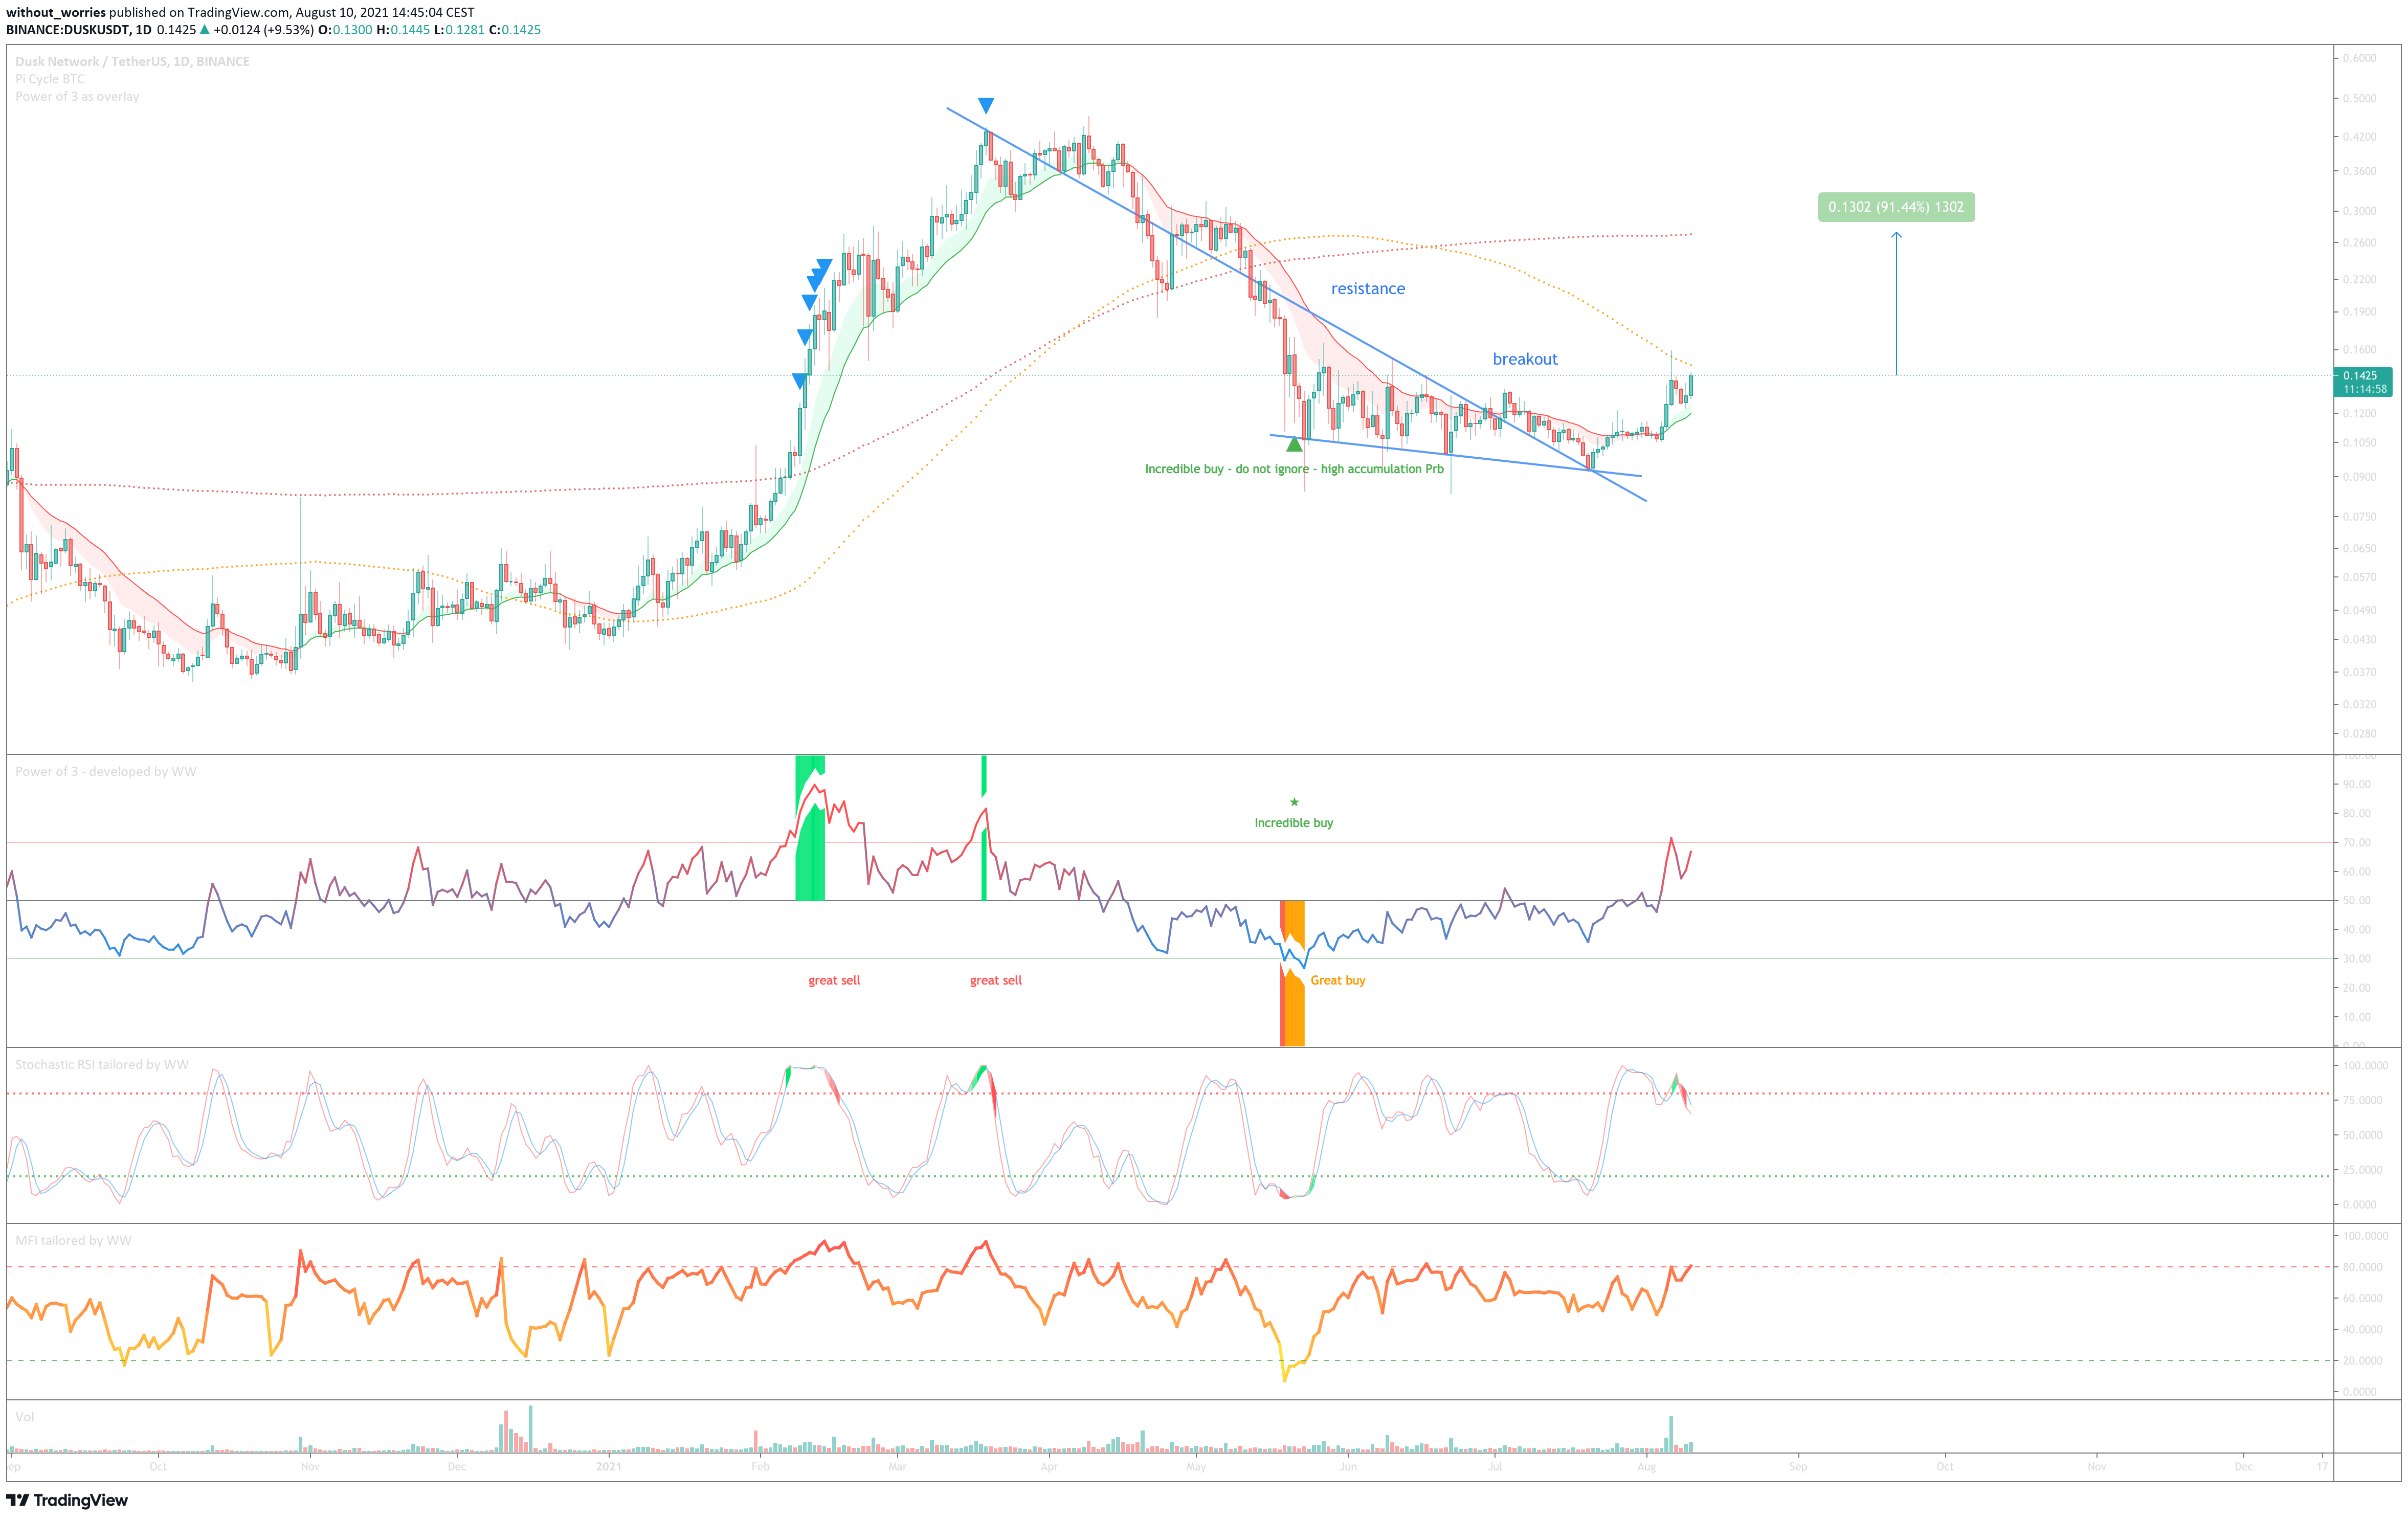Click the green star above Incredible buy

1294,802
